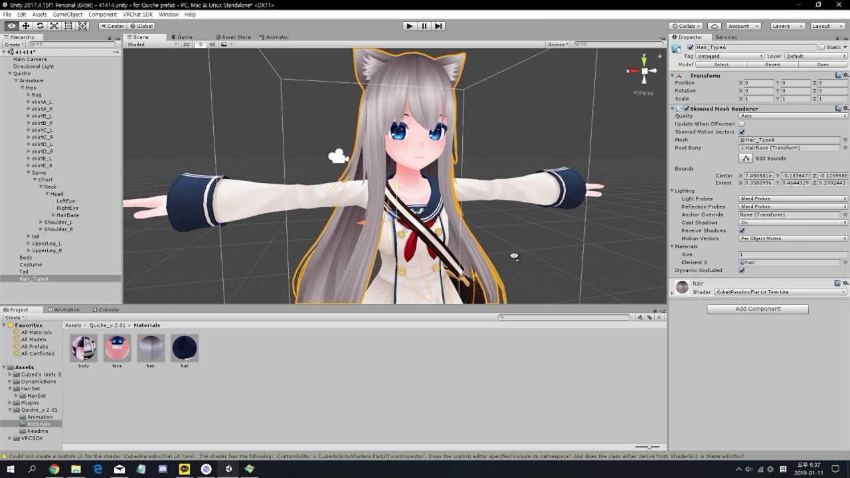This screenshot has height=478, width=850.
Task: Click the Play button
Action: [410, 26]
